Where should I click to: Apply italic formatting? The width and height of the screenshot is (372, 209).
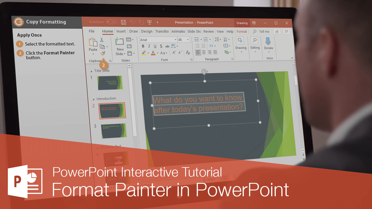click(x=149, y=46)
